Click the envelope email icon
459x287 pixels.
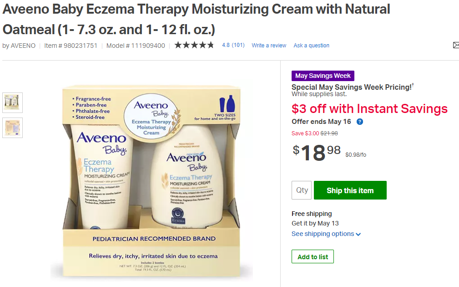point(456,45)
